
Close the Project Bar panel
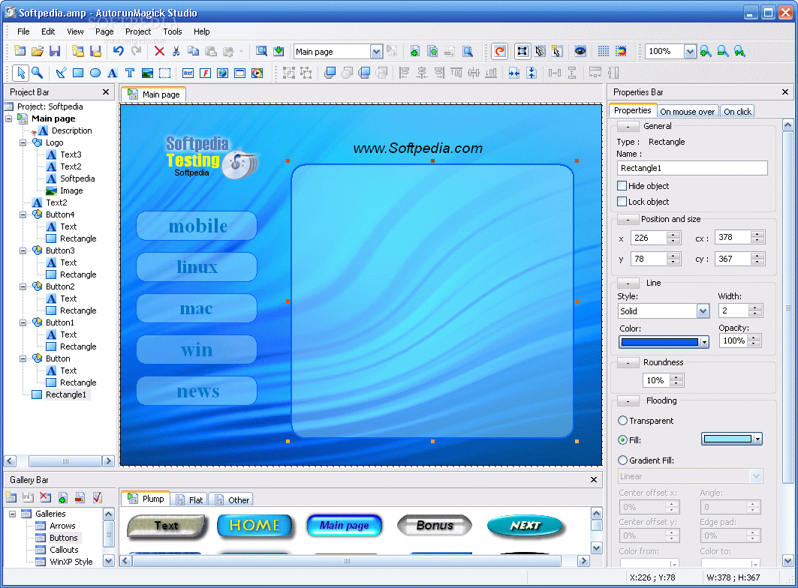105,92
